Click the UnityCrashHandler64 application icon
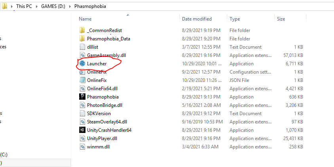The width and height of the screenshot is (334, 167). tap(82, 130)
